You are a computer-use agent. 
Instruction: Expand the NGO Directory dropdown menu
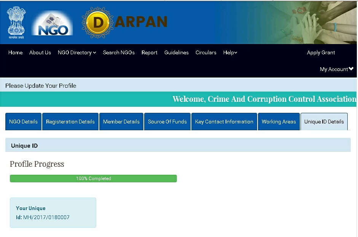click(x=77, y=52)
